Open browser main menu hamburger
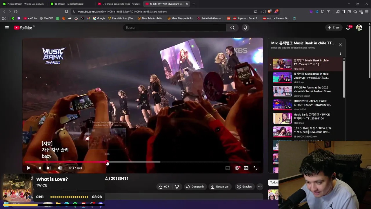 click(x=367, y=12)
